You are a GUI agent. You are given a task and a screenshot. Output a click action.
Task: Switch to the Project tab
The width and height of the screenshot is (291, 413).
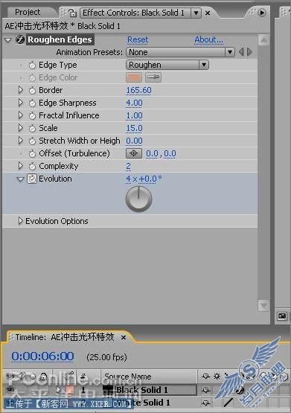(x=28, y=13)
